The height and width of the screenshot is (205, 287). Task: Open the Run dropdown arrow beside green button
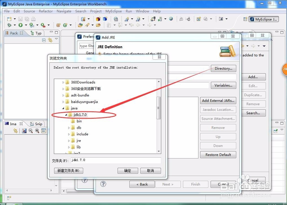tap(26, 25)
